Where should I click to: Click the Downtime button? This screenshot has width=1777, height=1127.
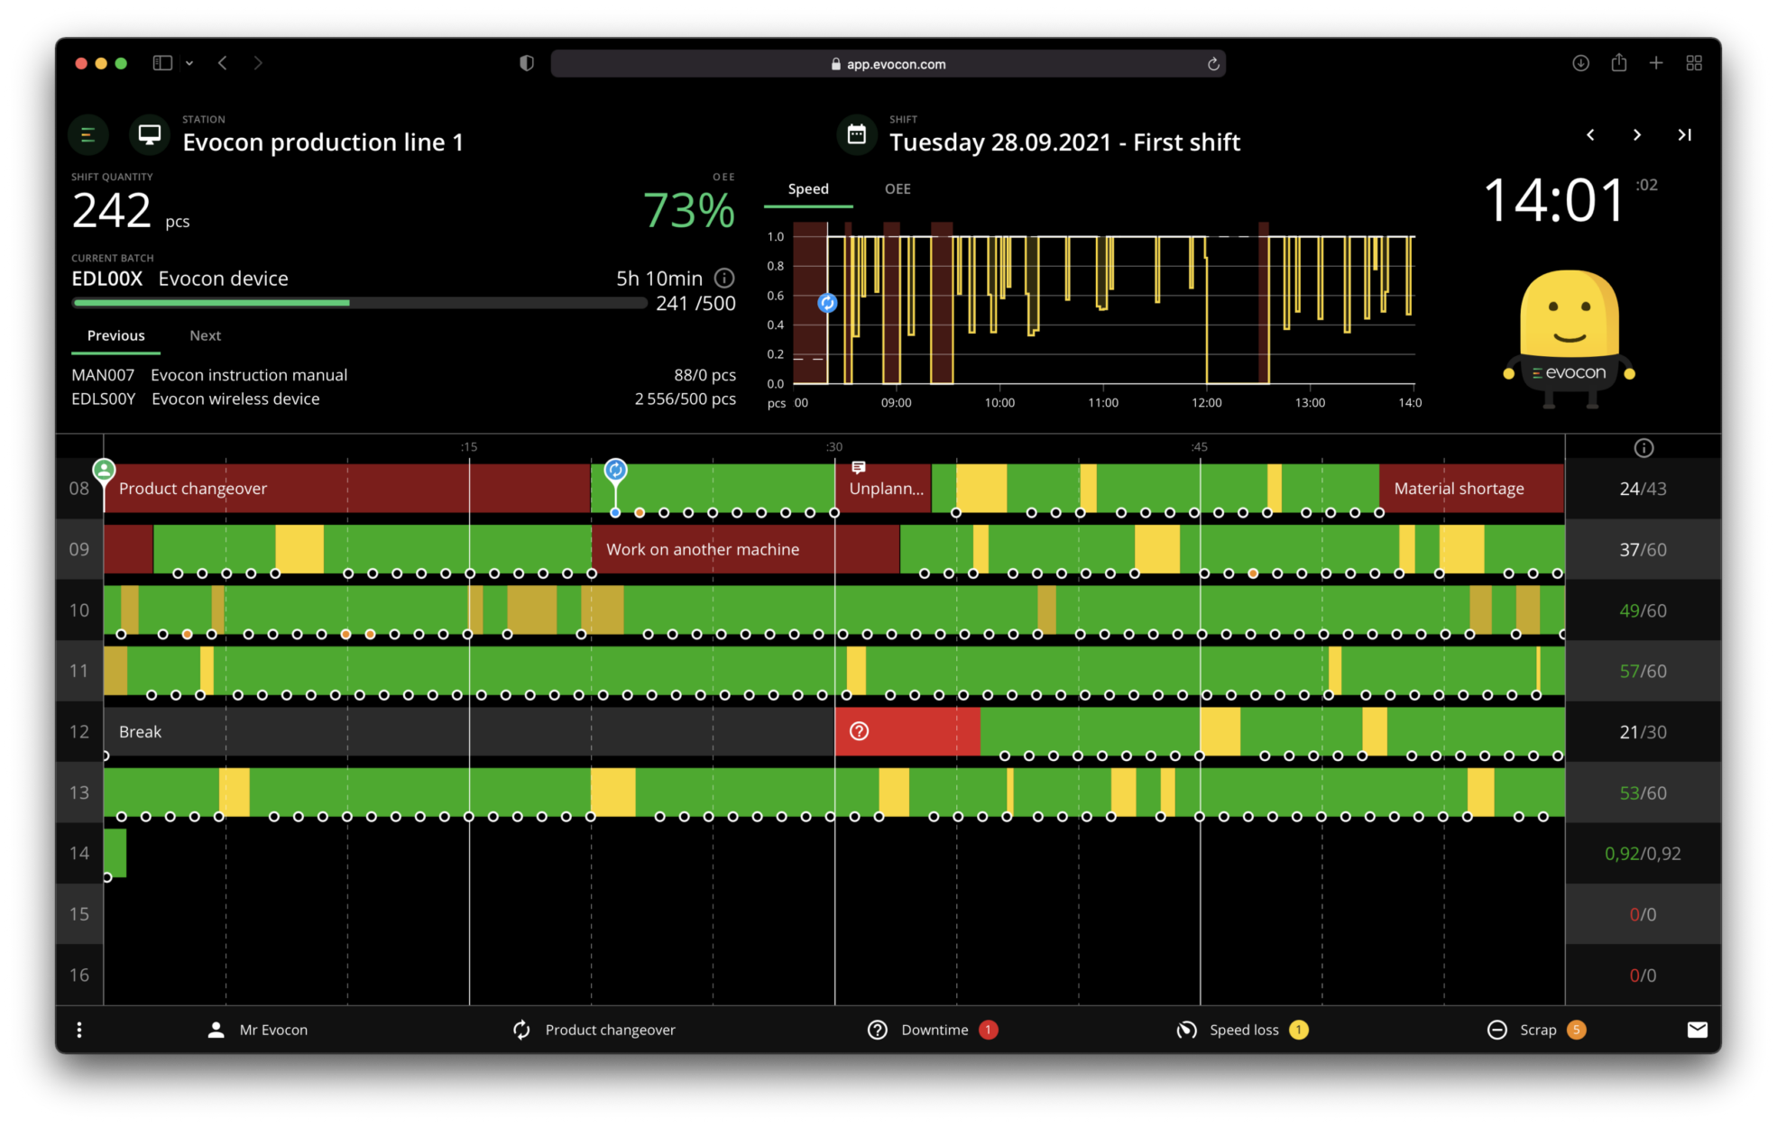933,1030
